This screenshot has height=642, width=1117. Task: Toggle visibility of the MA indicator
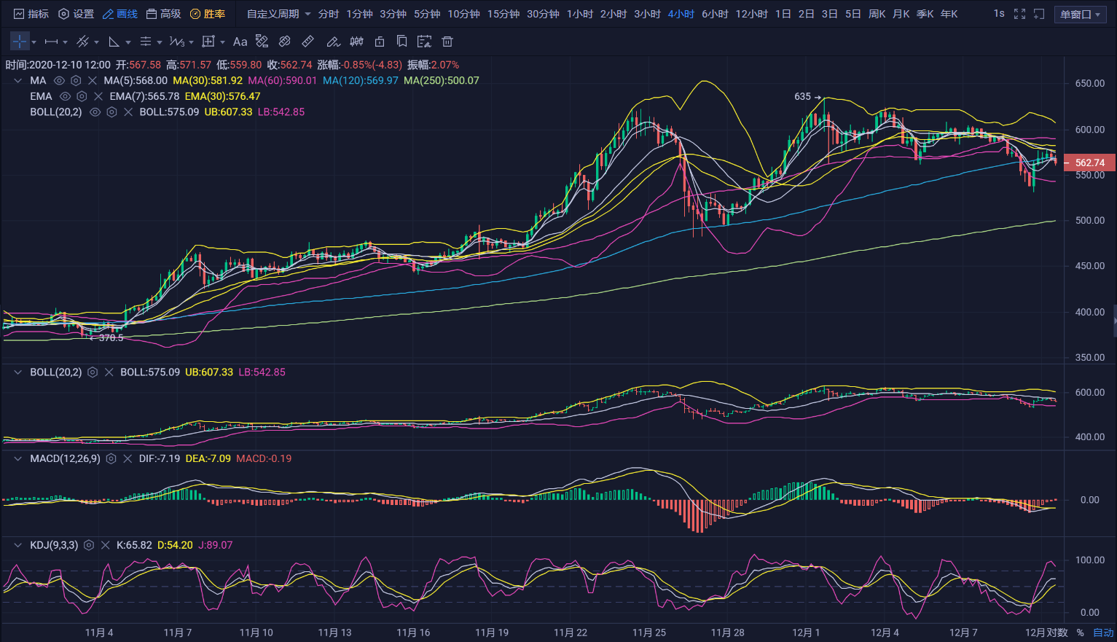[x=60, y=81]
